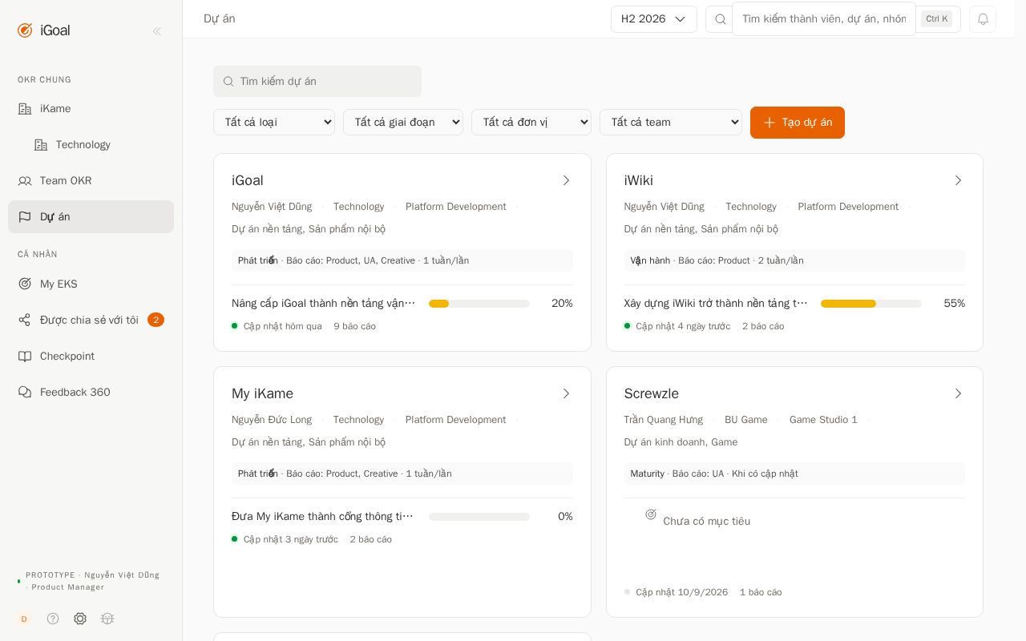The height and width of the screenshot is (641, 1026).
Task: Click the target icon beside My EKS
Action: [x=25, y=284]
